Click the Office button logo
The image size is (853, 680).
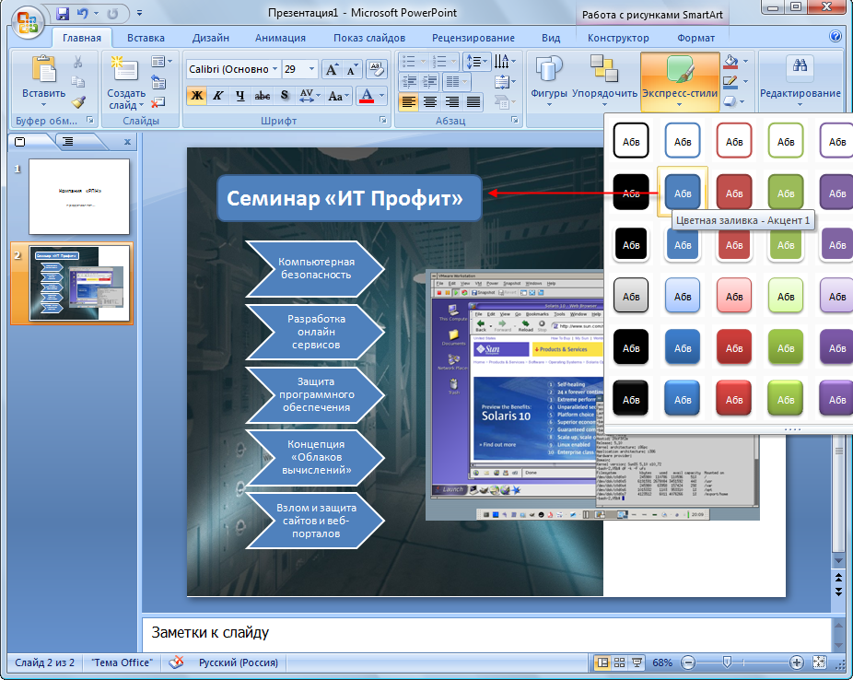coord(28,23)
